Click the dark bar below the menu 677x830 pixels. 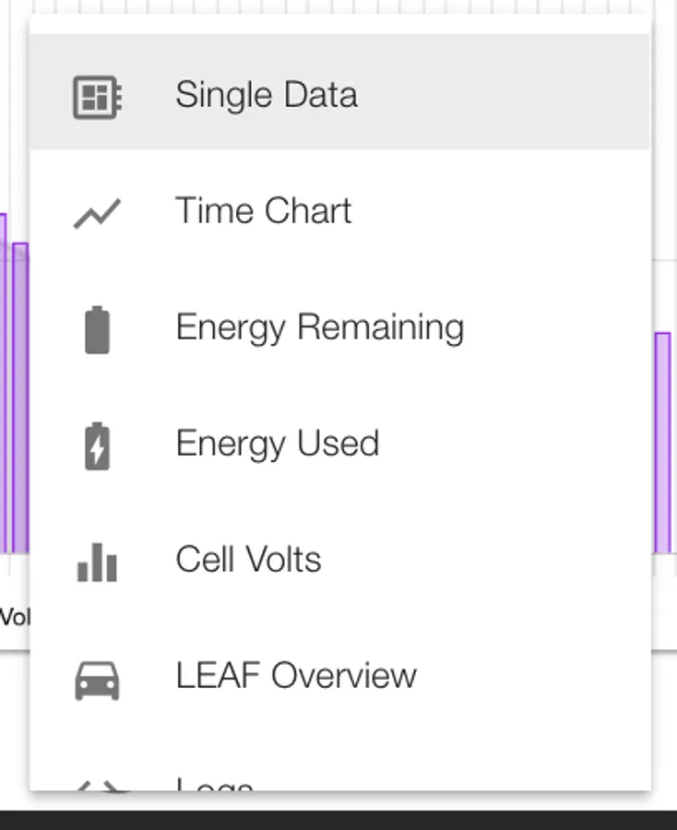338,820
